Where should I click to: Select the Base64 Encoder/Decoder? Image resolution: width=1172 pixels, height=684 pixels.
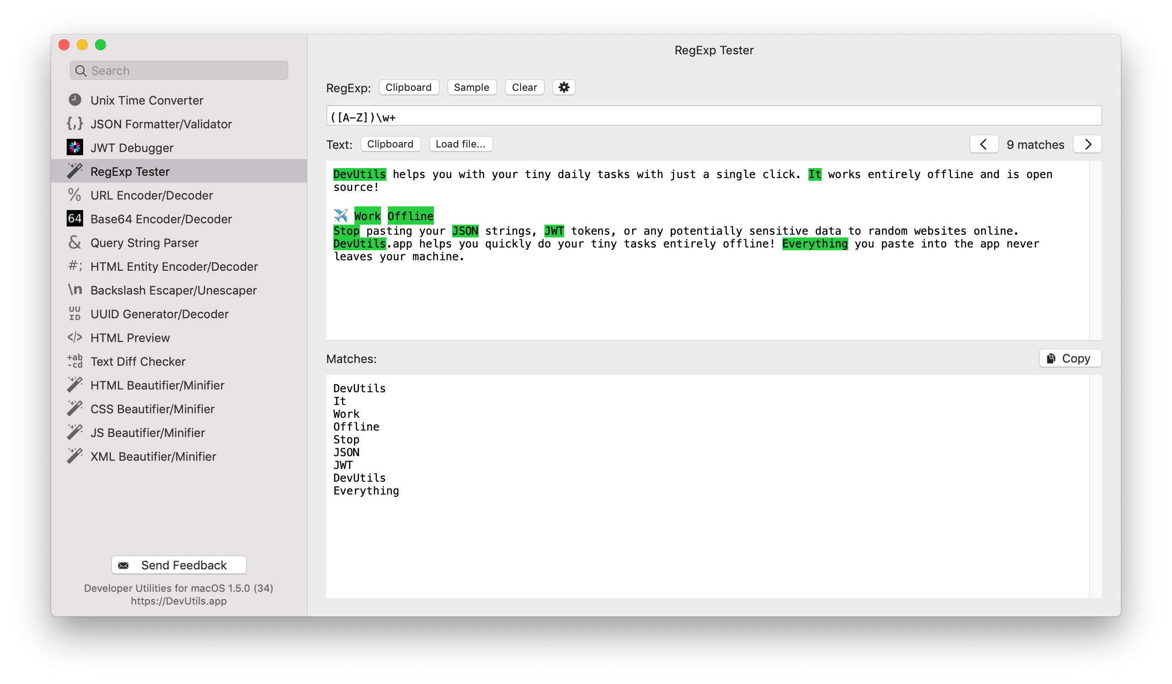[161, 219]
